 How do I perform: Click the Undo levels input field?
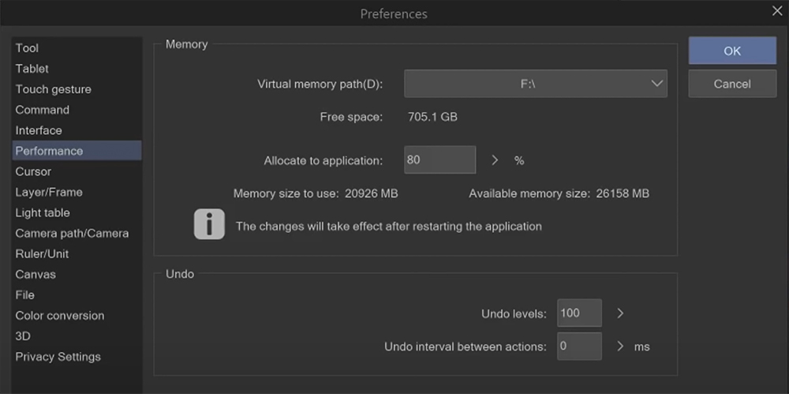coord(578,313)
